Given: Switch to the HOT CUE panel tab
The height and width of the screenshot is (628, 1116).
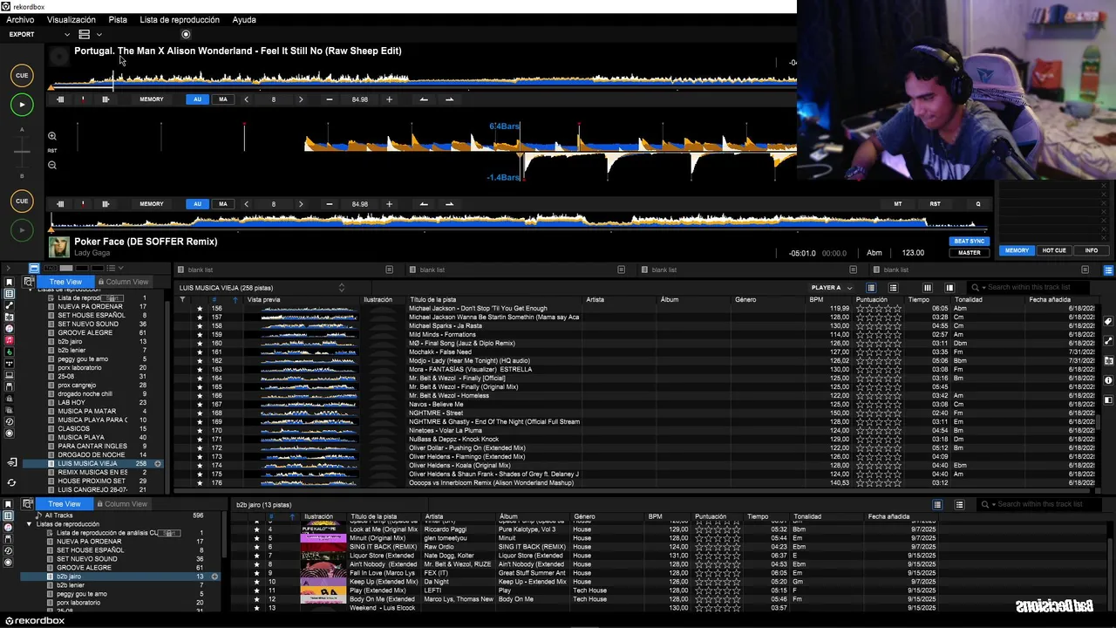Looking at the screenshot, I should click(1054, 250).
